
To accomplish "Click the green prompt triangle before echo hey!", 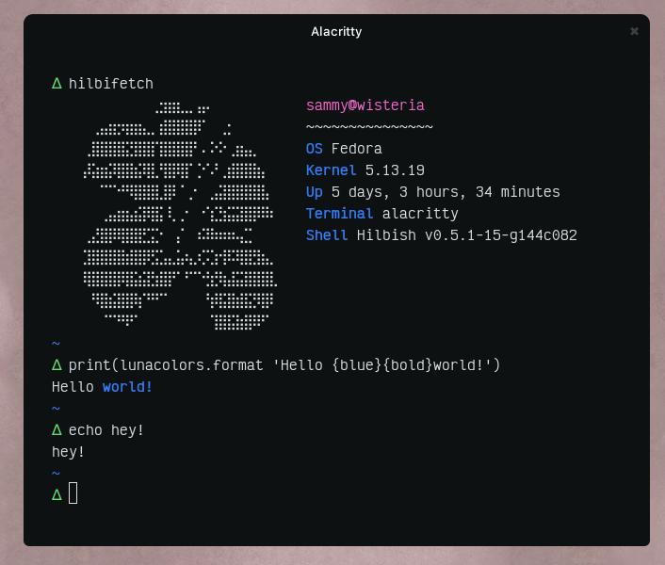I will click(57, 429).
